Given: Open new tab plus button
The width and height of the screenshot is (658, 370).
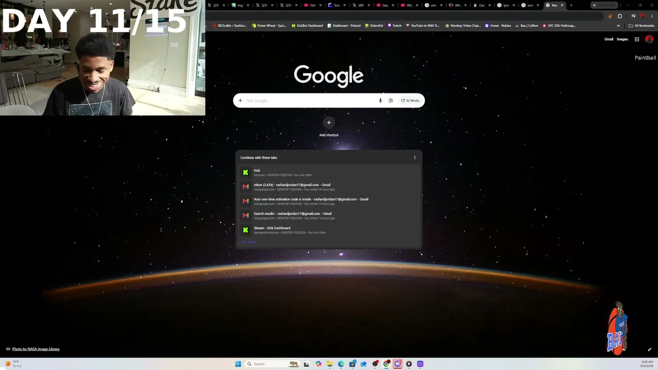Looking at the screenshot, I should pos(571,5).
